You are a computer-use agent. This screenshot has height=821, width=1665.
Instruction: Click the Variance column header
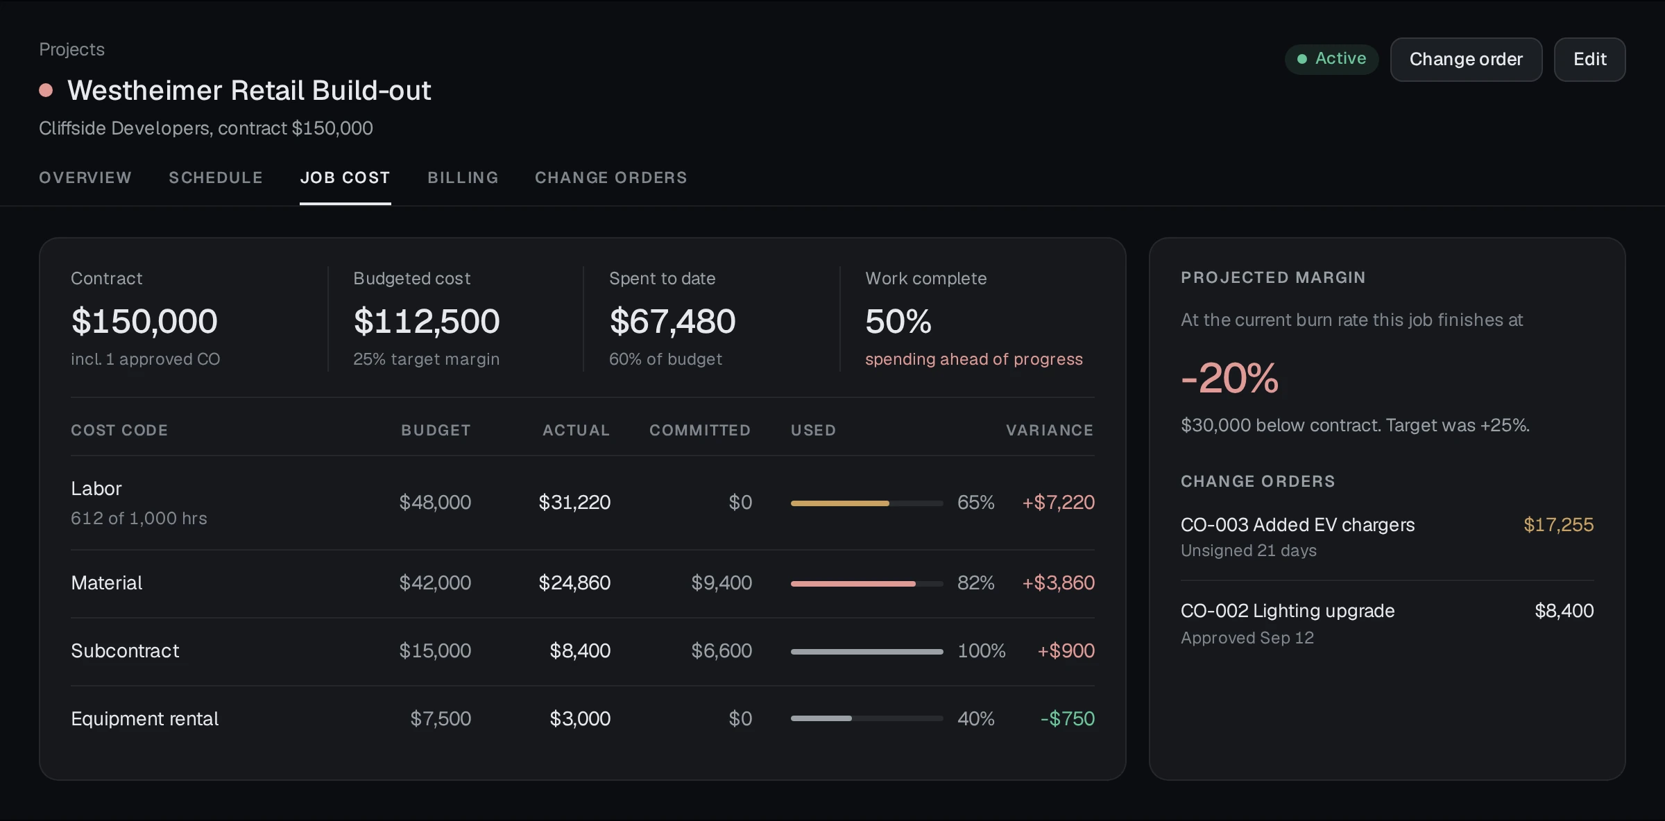(x=1050, y=430)
